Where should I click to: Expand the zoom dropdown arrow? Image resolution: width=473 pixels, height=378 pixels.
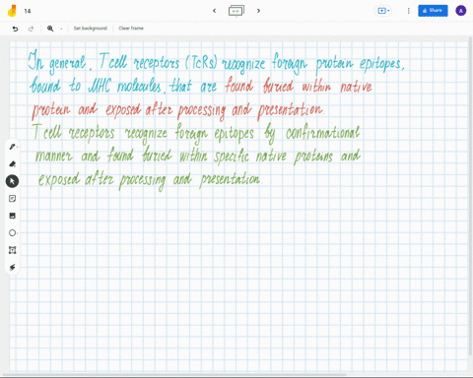coord(61,29)
